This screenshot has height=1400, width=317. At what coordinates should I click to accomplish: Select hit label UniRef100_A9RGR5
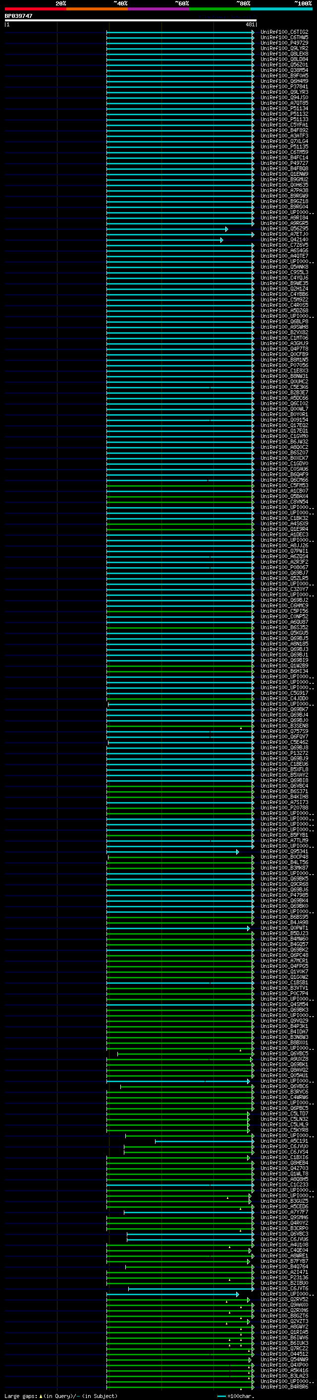click(284, 223)
